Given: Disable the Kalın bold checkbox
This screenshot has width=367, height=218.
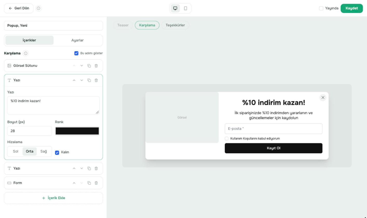Looking at the screenshot, I should tap(57, 153).
